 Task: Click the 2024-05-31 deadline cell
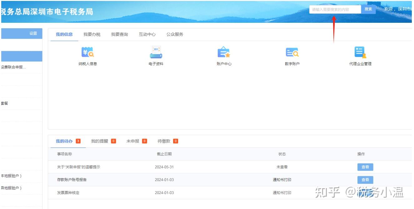coord(164,167)
